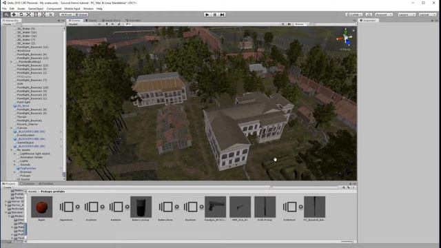Switch to the Timeline tab
Viewport: 441px width, 248px height.
point(46,184)
